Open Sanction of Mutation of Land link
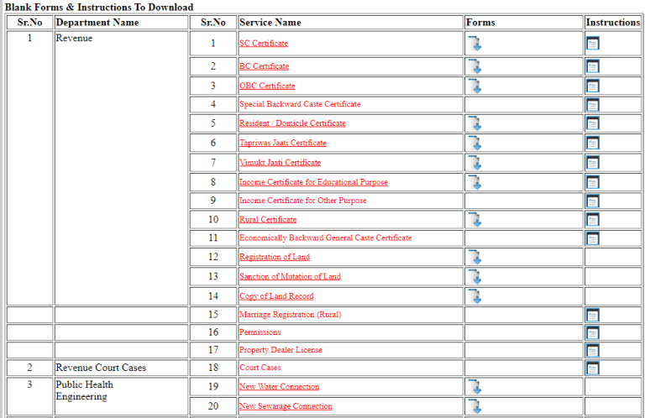 pyautogui.click(x=290, y=277)
